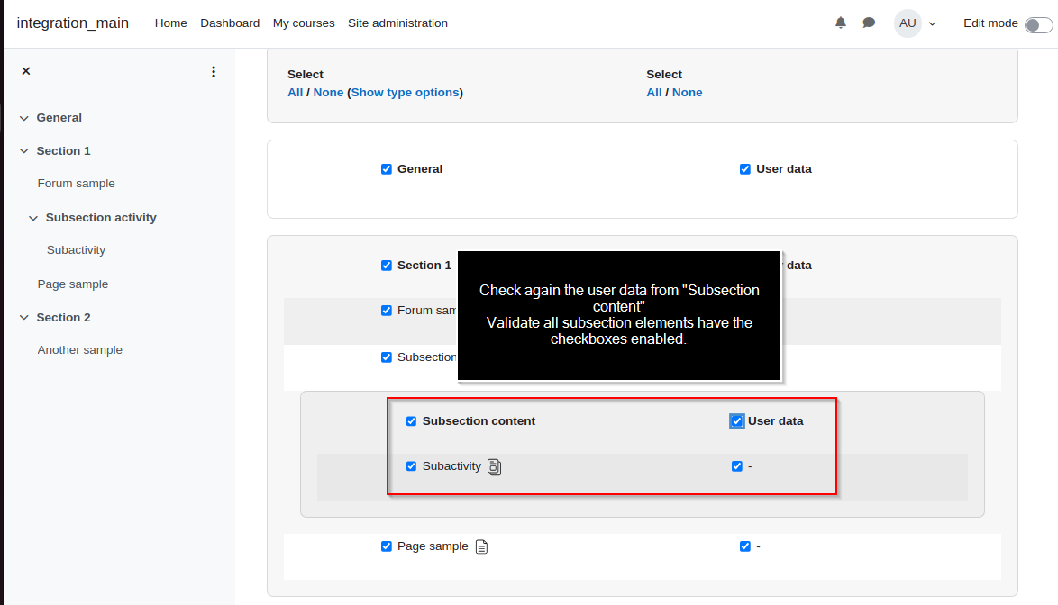Open My courses menu item
This screenshot has height=605, width=1058.
[304, 23]
